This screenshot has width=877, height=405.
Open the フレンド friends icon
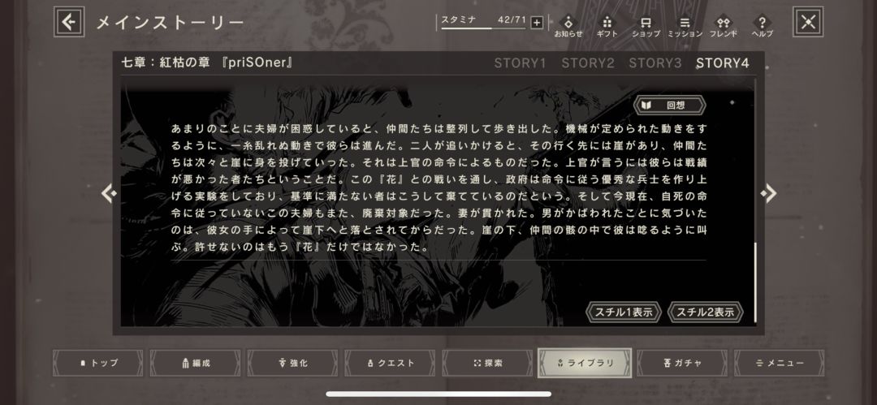point(724,26)
